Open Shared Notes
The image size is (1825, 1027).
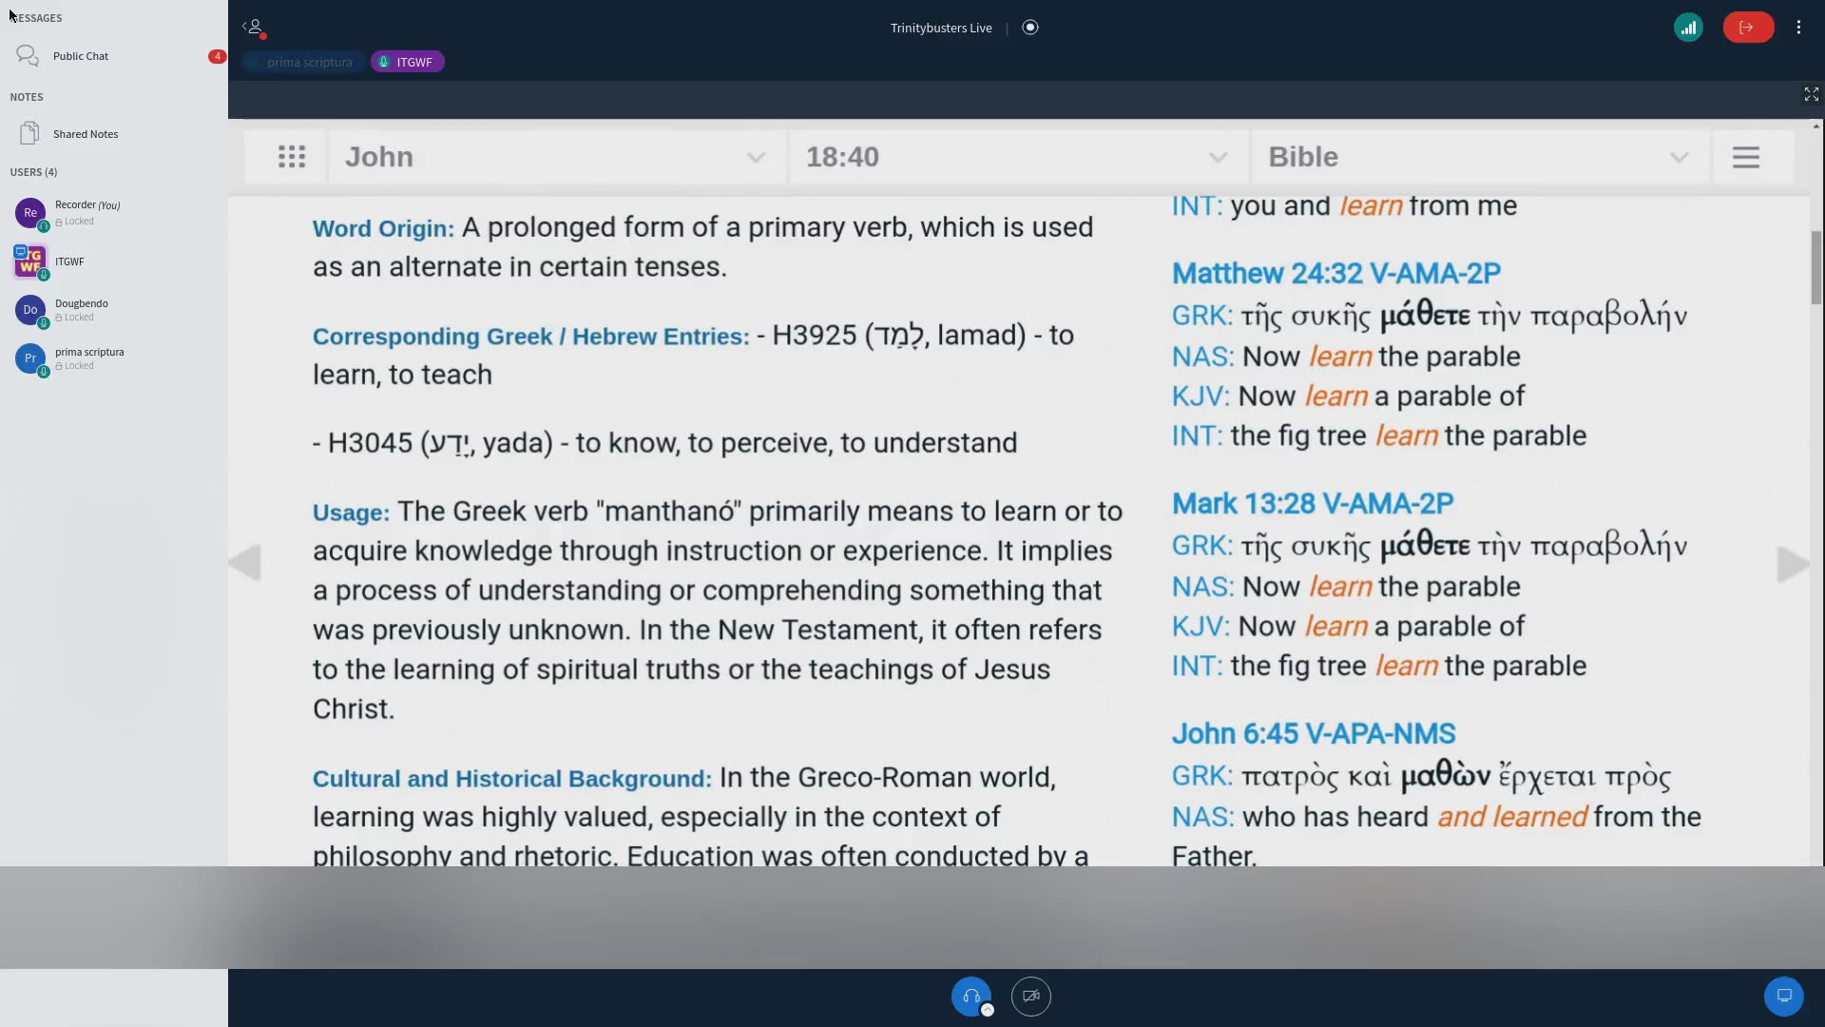click(x=86, y=133)
